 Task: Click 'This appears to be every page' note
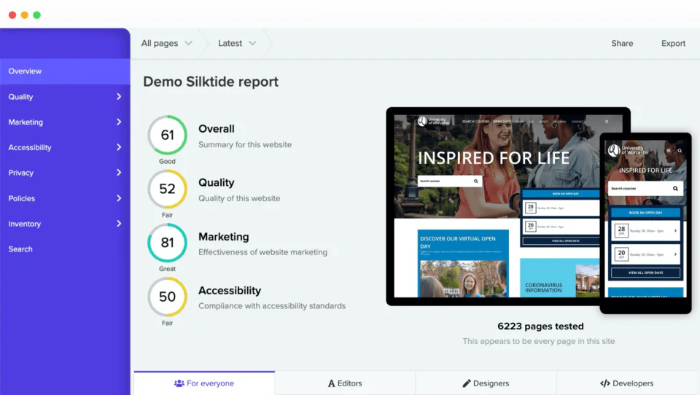(x=538, y=341)
